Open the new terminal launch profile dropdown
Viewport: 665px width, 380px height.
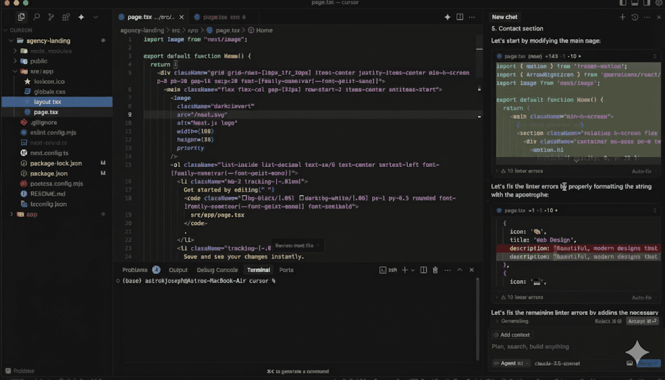(412, 270)
